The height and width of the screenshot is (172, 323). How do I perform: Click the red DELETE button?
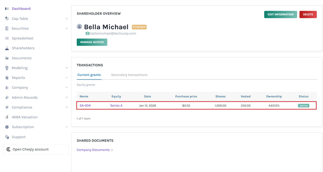pyautogui.click(x=308, y=14)
